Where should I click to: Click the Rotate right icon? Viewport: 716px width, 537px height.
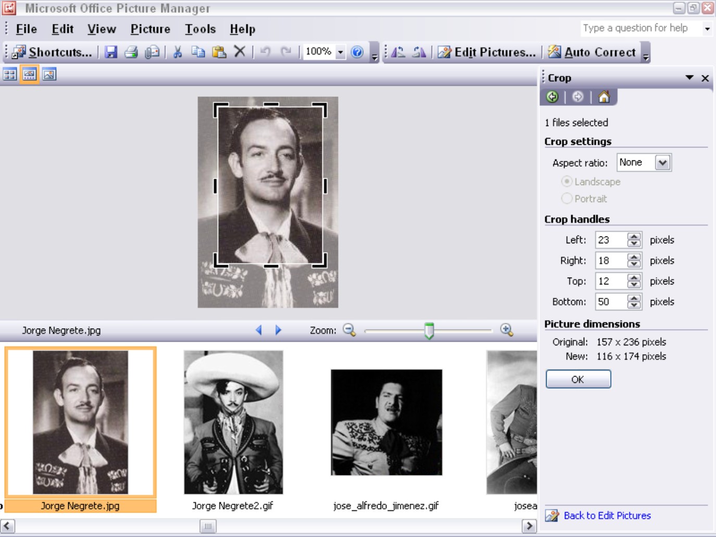[x=419, y=52]
